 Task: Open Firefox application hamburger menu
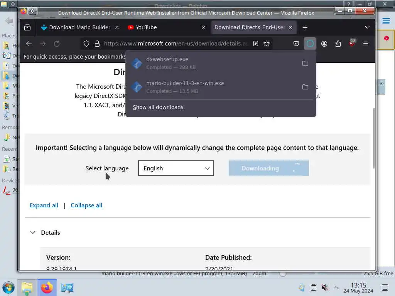pyautogui.click(x=366, y=44)
